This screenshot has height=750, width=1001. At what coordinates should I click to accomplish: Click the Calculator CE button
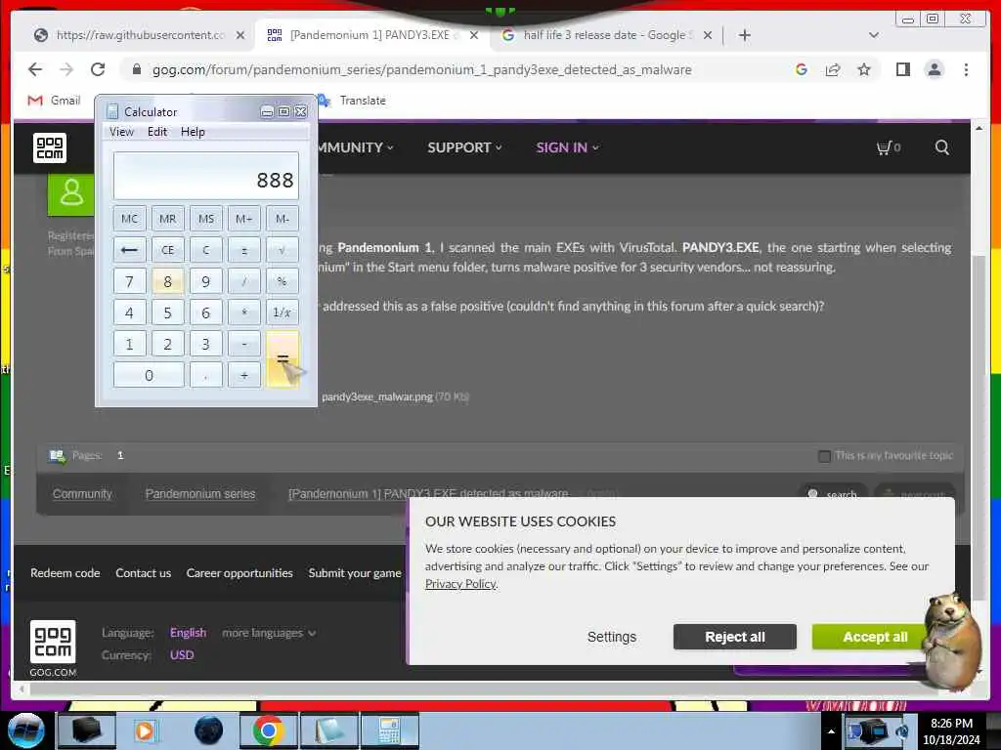click(168, 250)
